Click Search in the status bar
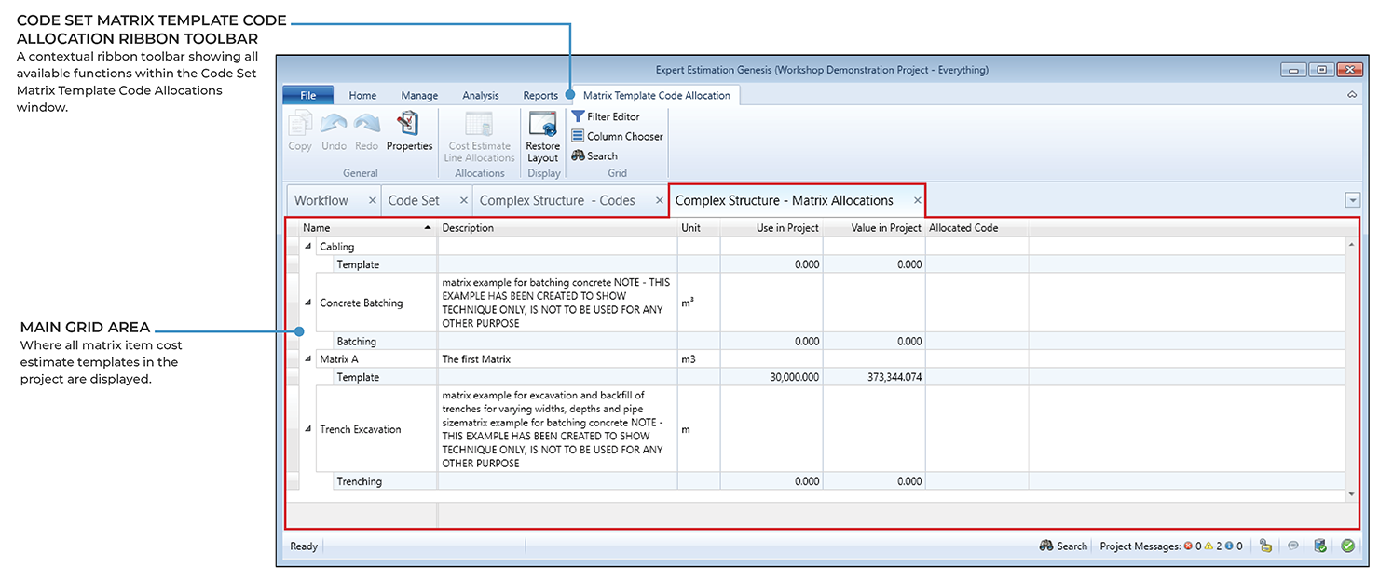 pyautogui.click(x=1063, y=546)
